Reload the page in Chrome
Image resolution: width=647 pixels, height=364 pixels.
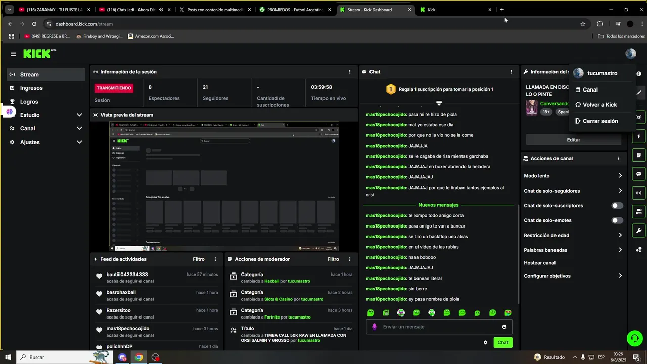(x=34, y=24)
